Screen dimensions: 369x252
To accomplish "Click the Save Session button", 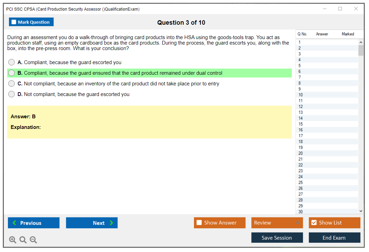I will (277, 238).
